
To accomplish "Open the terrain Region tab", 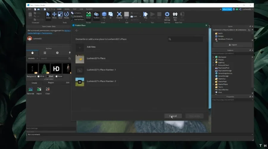I will coord(51,83).
